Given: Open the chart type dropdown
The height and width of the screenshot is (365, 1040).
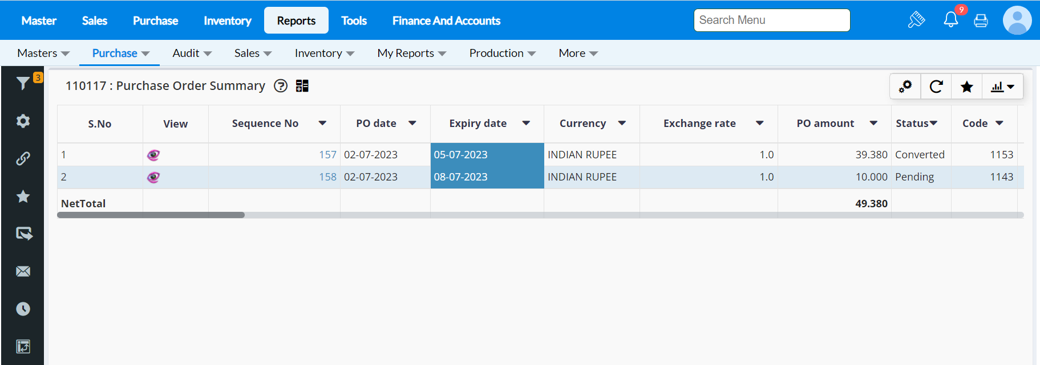Looking at the screenshot, I should pyautogui.click(x=1002, y=87).
